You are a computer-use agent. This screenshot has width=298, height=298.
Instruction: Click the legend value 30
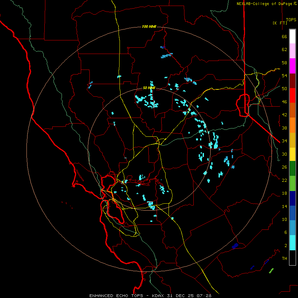284,154
